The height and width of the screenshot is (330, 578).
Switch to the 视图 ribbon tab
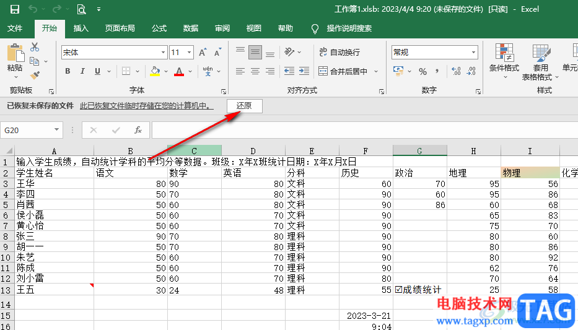coord(253,28)
